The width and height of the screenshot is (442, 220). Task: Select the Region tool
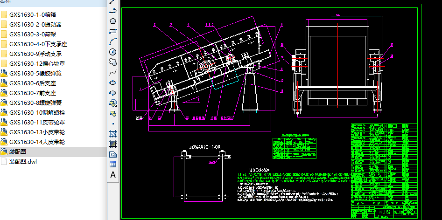click(x=113, y=154)
